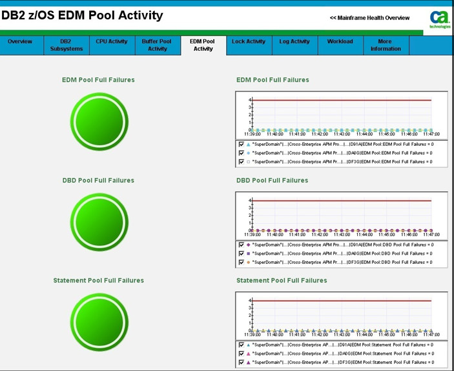Click hollow square marker for DF3G EDM Pool legend
The height and width of the screenshot is (371, 454).
tap(248, 162)
